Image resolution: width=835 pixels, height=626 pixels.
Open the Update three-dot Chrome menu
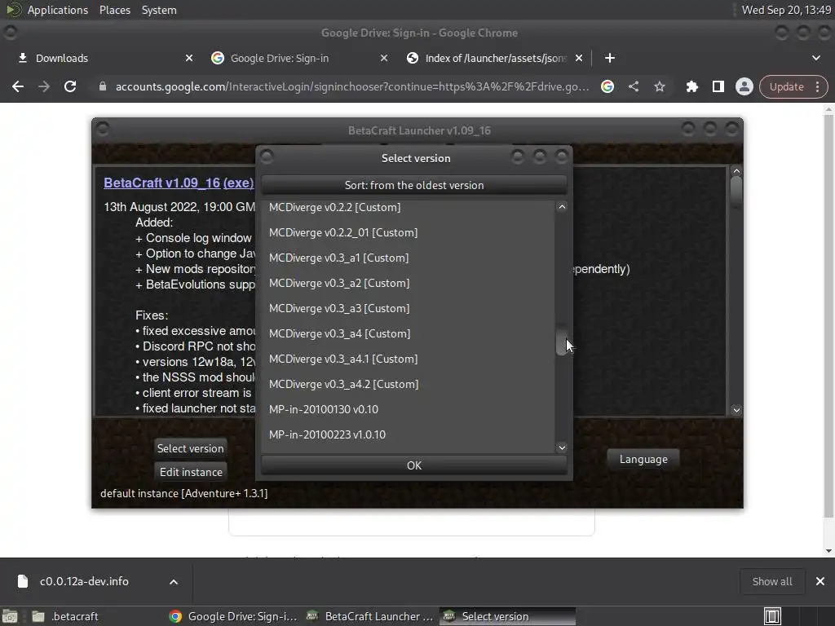[817, 86]
